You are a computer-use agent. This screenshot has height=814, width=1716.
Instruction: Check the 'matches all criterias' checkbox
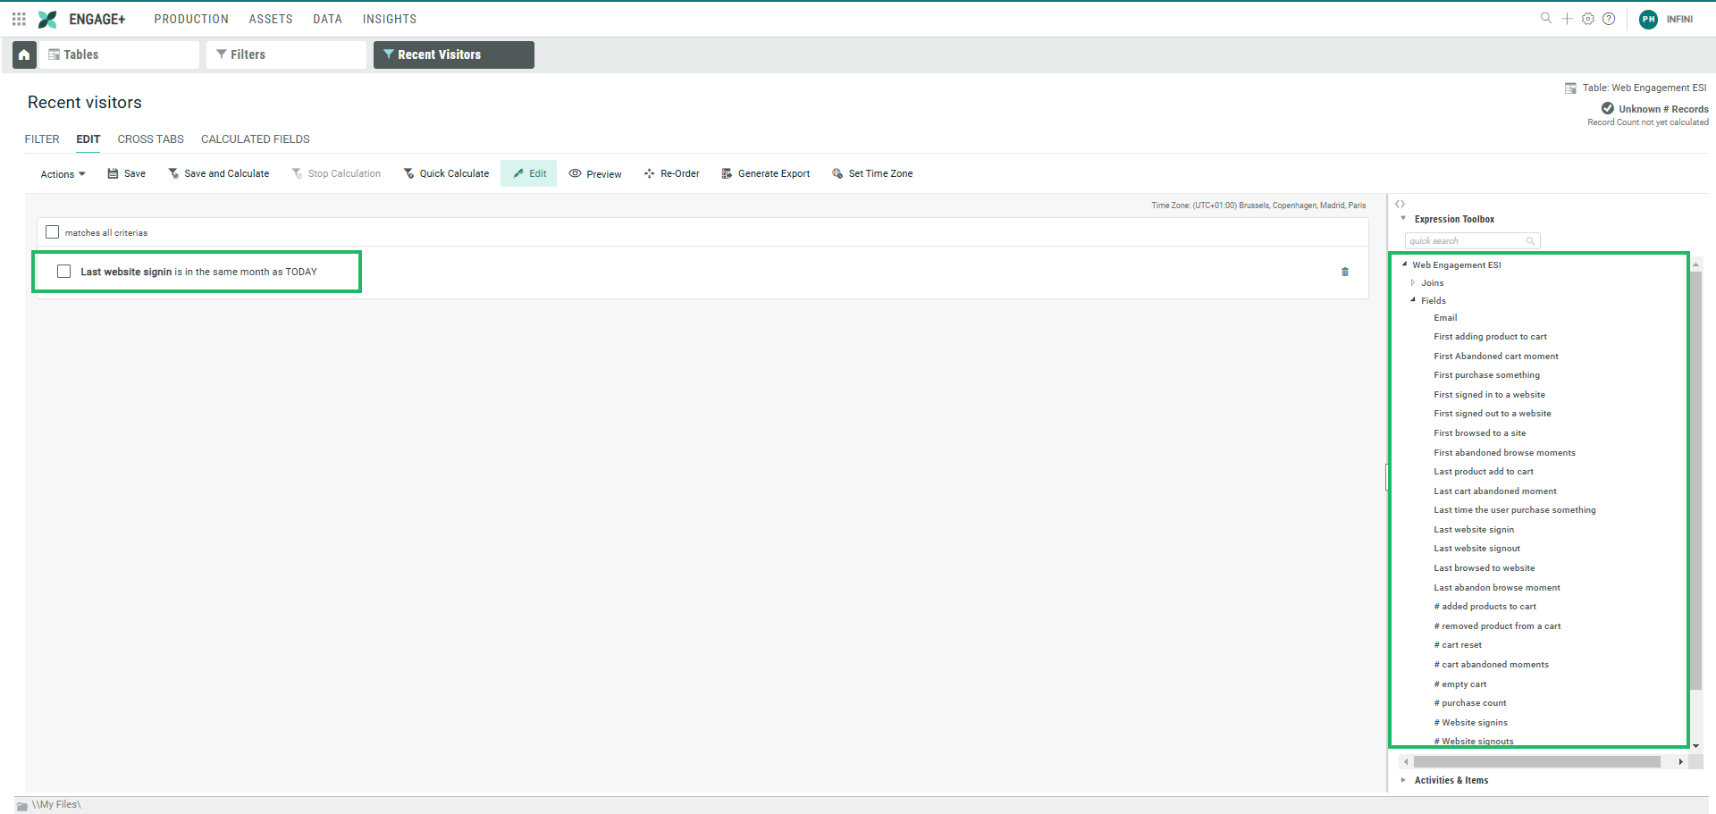[53, 232]
